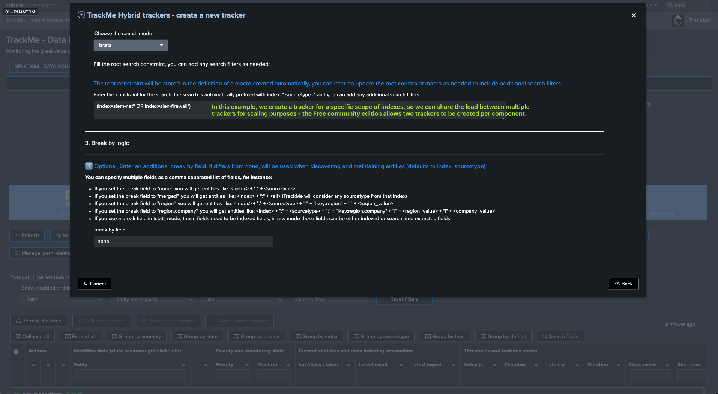718x394 pixels.
Task: Toggle the select-all checkbox in table header
Action: click(x=16, y=352)
